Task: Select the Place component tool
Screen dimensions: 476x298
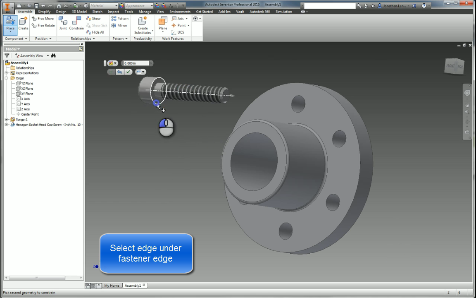Action: [10, 25]
